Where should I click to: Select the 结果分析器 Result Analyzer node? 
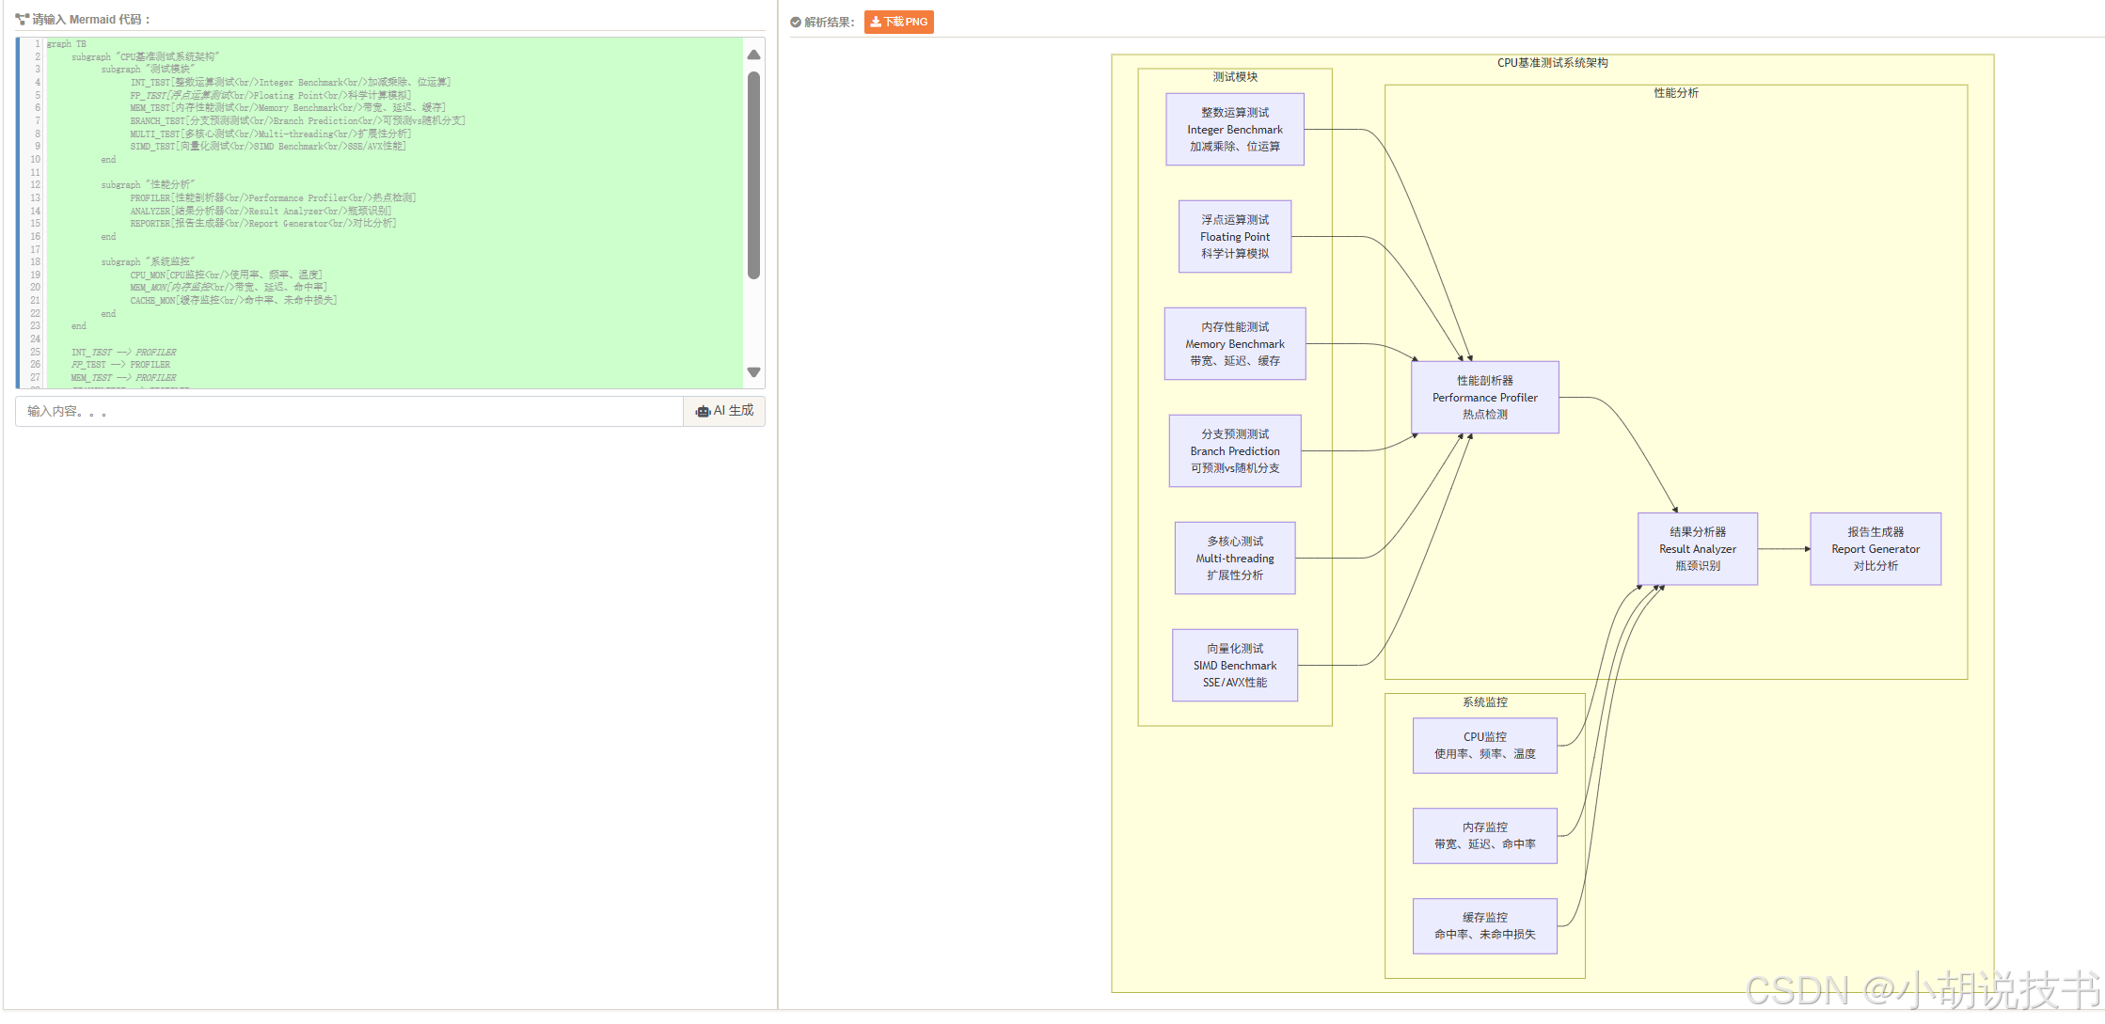tap(1698, 548)
